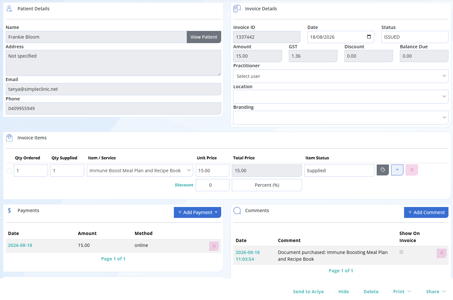Viewport: 453px width, 300px height.
Task: Click the Phone field 0409955949
Action: [113, 108]
